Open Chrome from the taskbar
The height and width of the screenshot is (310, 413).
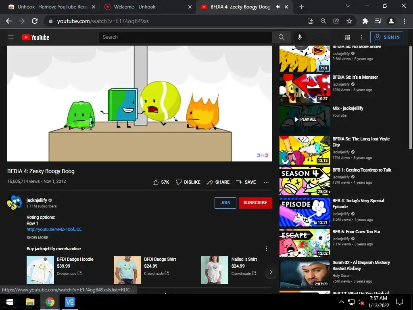pos(50,302)
